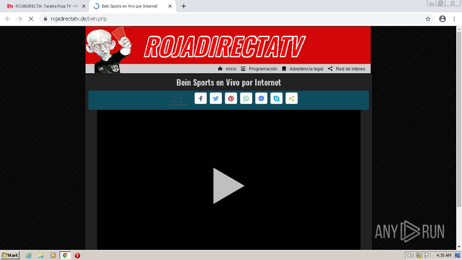This screenshot has width=462, height=260.
Task: Open Windows Media Player in taskbar
Action: coord(53,255)
